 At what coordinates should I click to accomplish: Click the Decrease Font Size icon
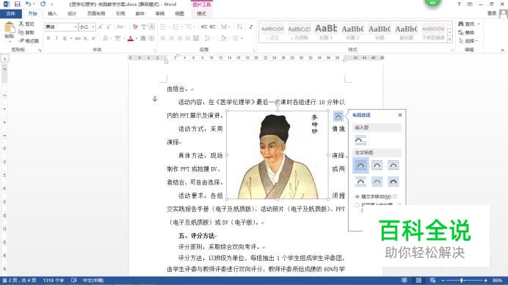pos(109,27)
